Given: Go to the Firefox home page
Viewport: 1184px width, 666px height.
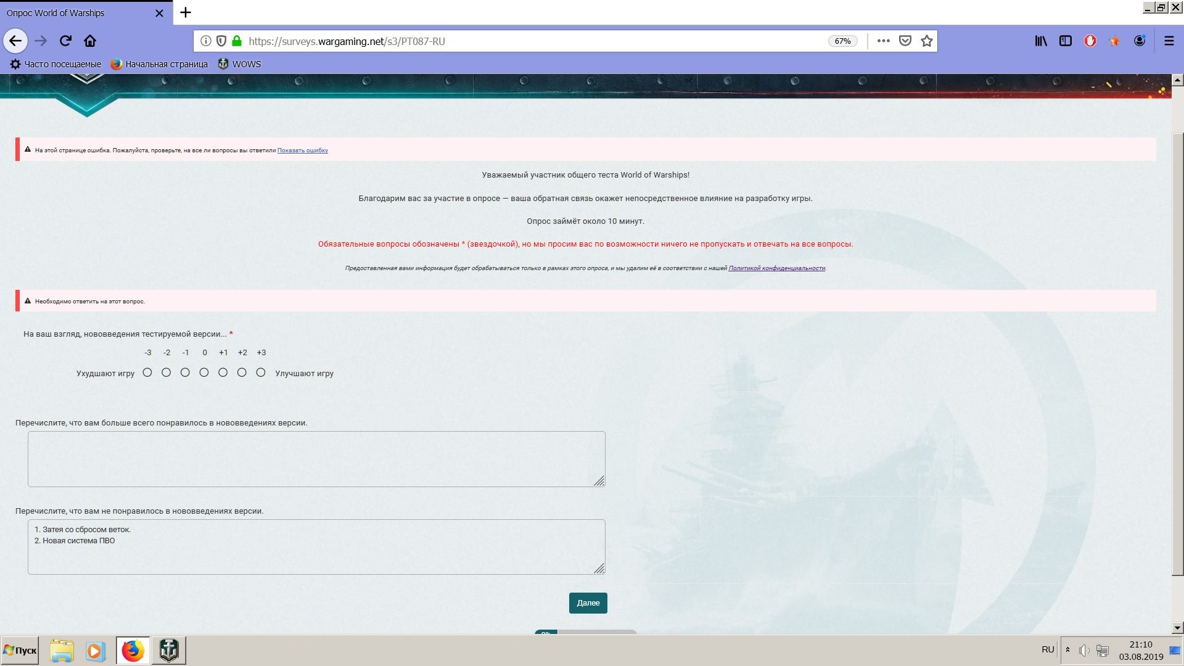Looking at the screenshot, I should [x=90, y=41].
